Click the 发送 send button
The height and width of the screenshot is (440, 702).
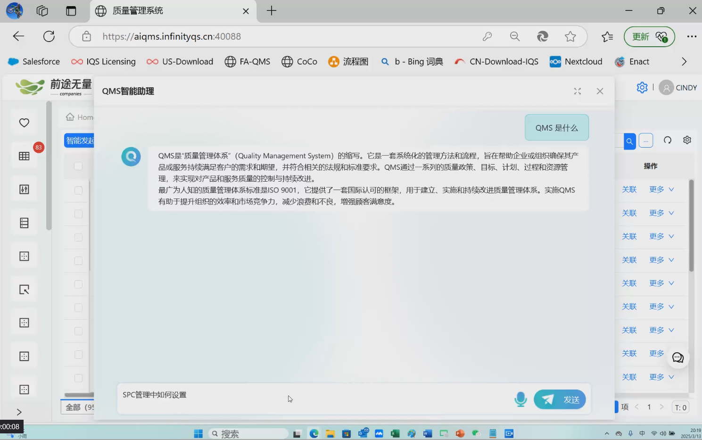coord(560,399)
